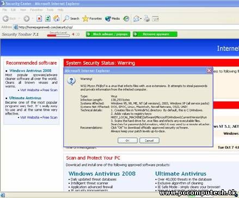Click the large Windows Antivirus 2008 heading

click(x=102, y=173)
